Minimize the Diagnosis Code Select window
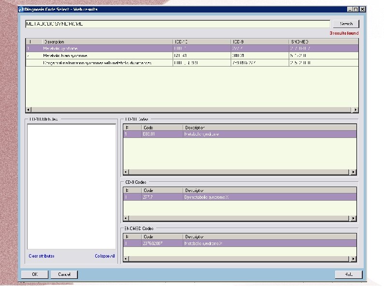 350,9
